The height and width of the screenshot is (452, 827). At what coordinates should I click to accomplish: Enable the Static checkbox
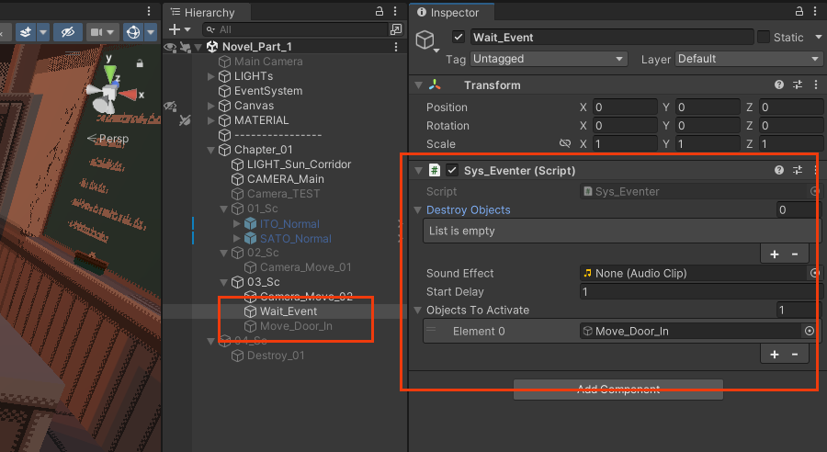(763, 38)
